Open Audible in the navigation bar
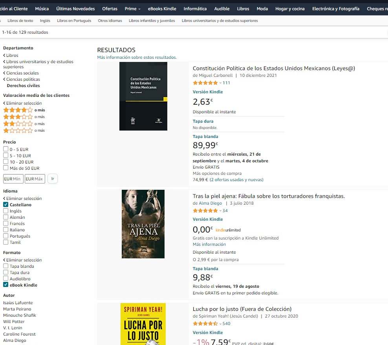 click(x=222, y=9)
